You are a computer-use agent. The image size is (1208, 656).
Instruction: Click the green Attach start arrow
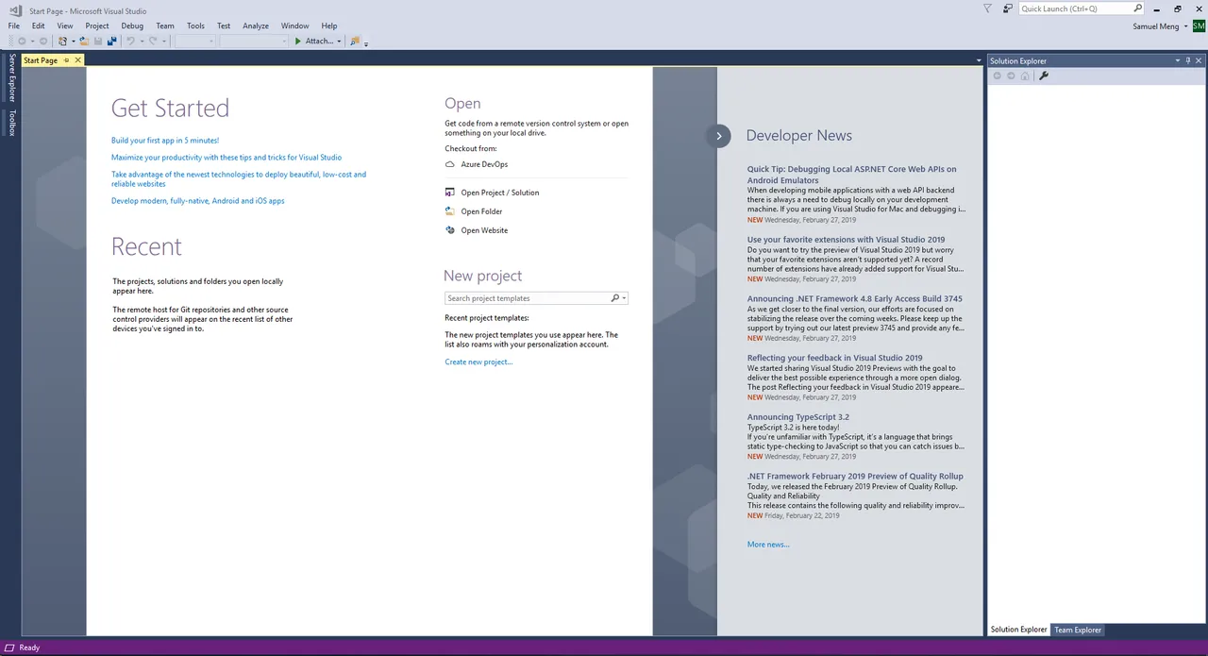297,42
